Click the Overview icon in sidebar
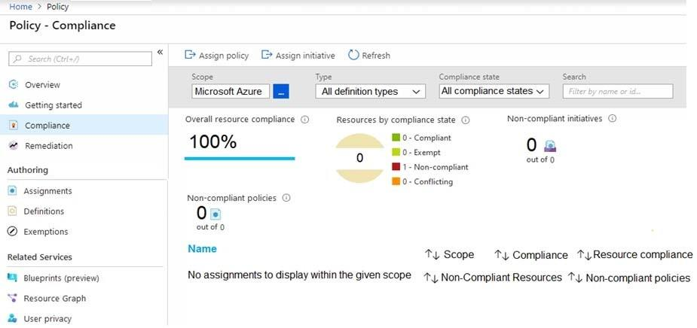This screenshot has width=697, height=328. click(x=13, y=84)
